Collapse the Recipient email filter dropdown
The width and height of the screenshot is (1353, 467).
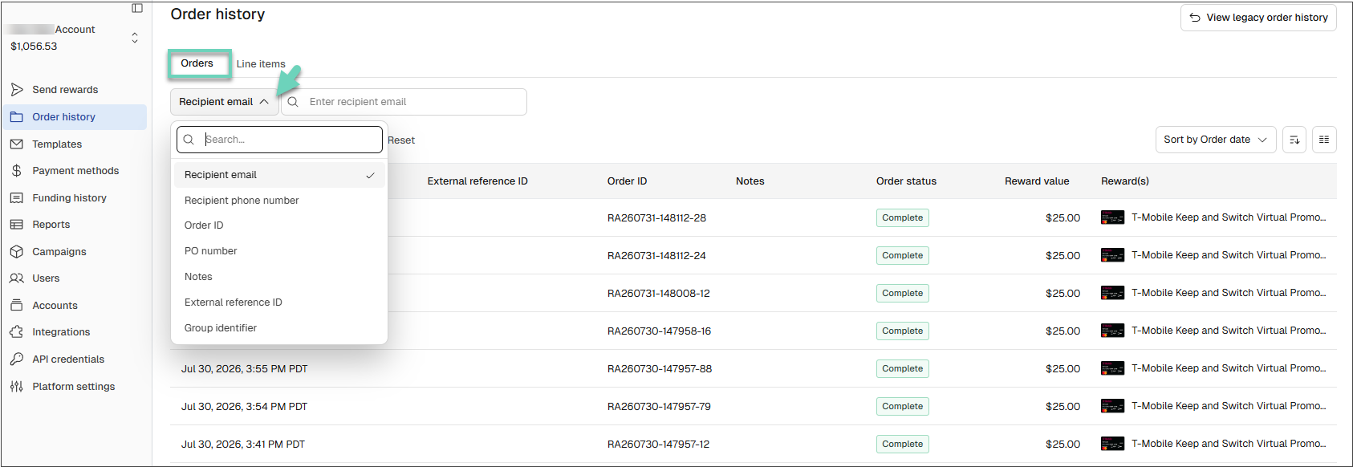[x=224, y=102]
